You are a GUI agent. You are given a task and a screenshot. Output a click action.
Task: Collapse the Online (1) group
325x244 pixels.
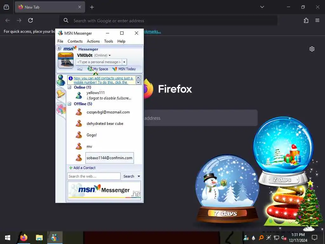70,87
